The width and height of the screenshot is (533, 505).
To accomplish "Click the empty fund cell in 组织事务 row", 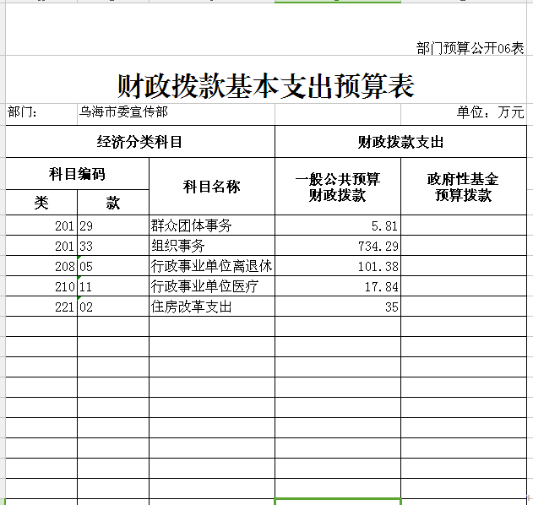I will click(x=464, y=246).
